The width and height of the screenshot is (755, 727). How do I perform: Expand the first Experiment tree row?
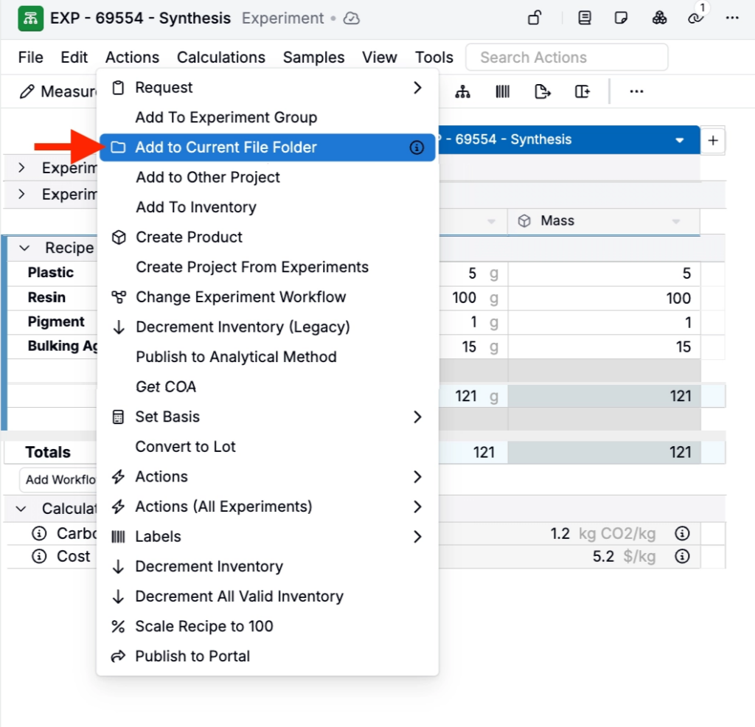coord(21,167)
